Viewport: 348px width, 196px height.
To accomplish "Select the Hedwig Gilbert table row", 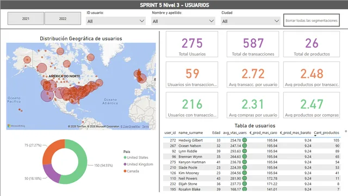I will point(252,140).
